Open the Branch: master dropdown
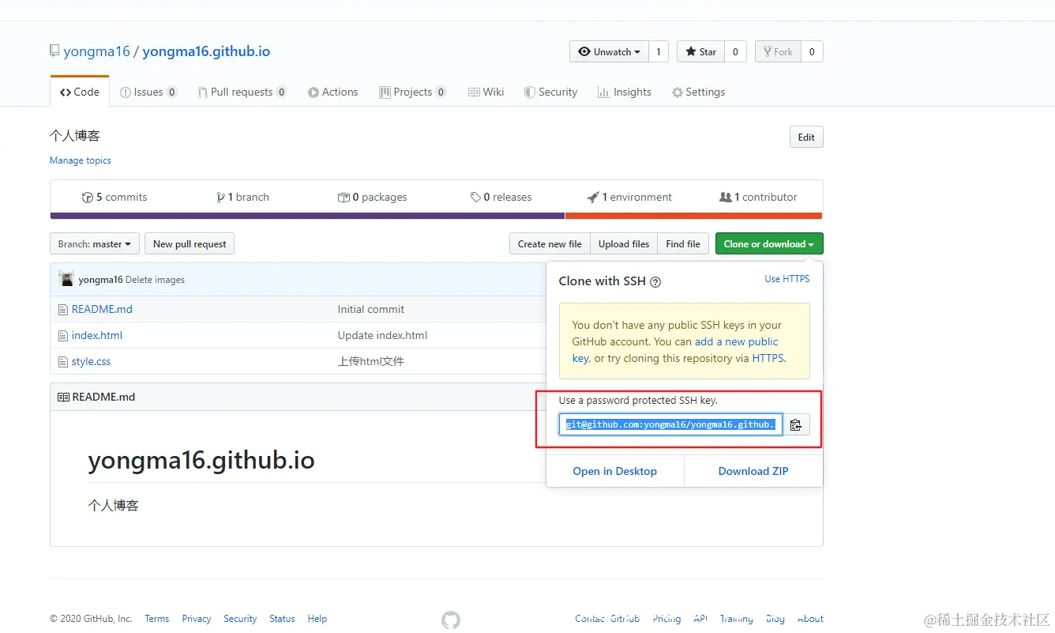 [95, 243]
